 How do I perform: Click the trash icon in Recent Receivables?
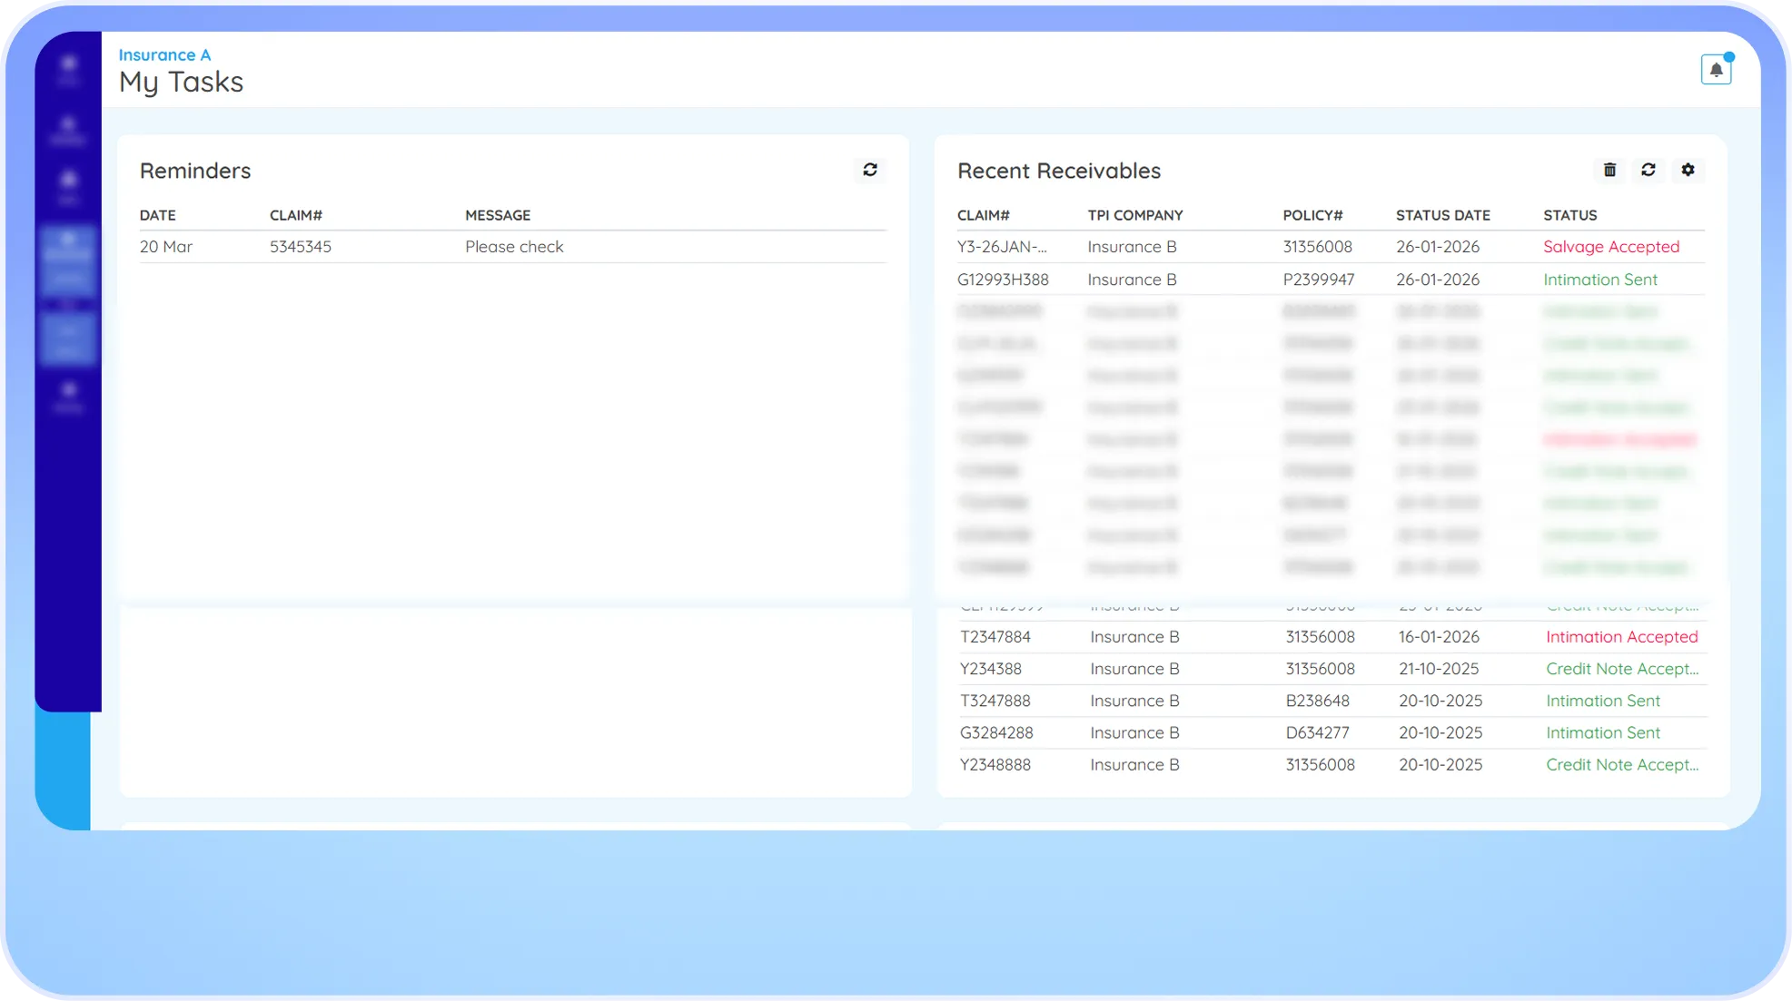pyautogui.click(x=1609, y=170)
